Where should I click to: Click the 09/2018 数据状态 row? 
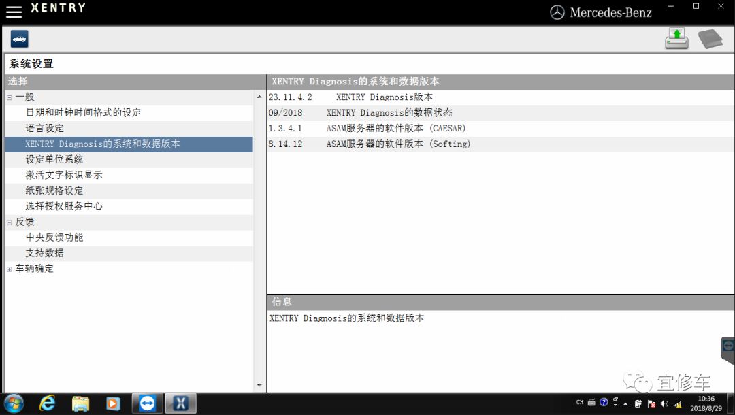501,112
